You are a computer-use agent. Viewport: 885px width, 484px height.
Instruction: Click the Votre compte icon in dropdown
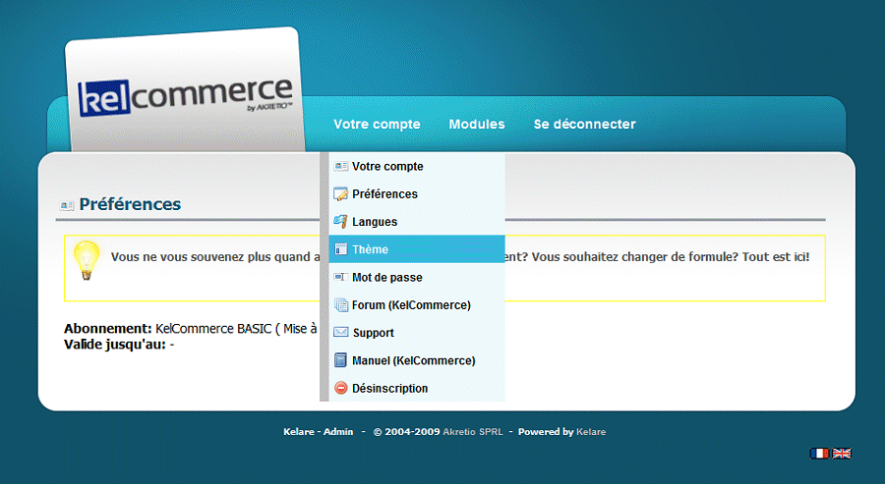tap(341, 167)
